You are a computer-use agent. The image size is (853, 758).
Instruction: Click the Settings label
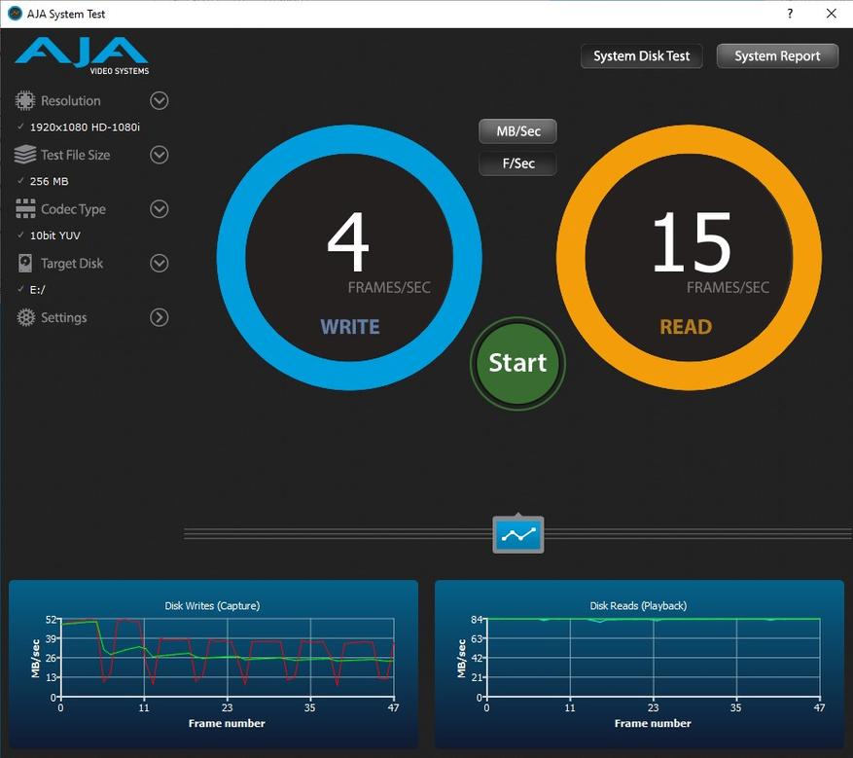(63, 318)
